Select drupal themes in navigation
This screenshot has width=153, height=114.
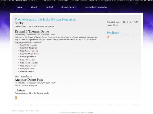pos(69,7)
